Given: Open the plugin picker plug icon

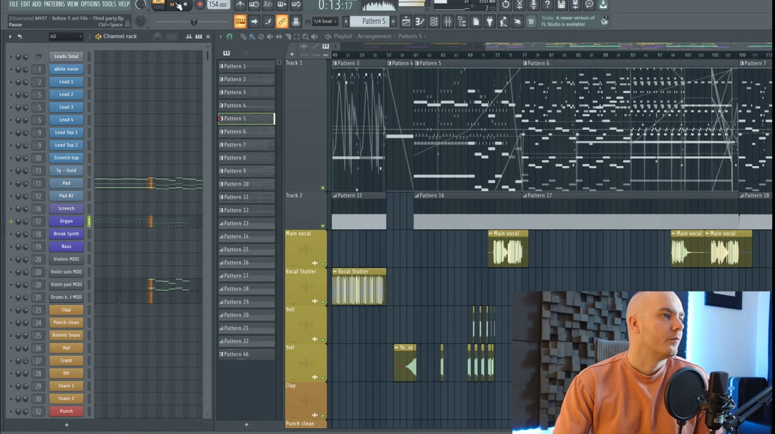Looking at the screenshot, I should (490, 22).
